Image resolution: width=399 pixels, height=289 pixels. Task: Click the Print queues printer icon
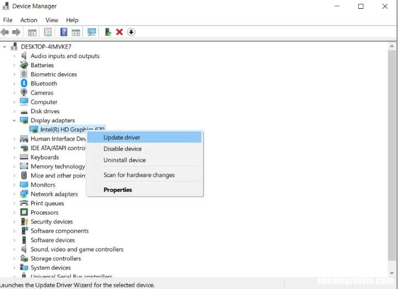point(24,203)
